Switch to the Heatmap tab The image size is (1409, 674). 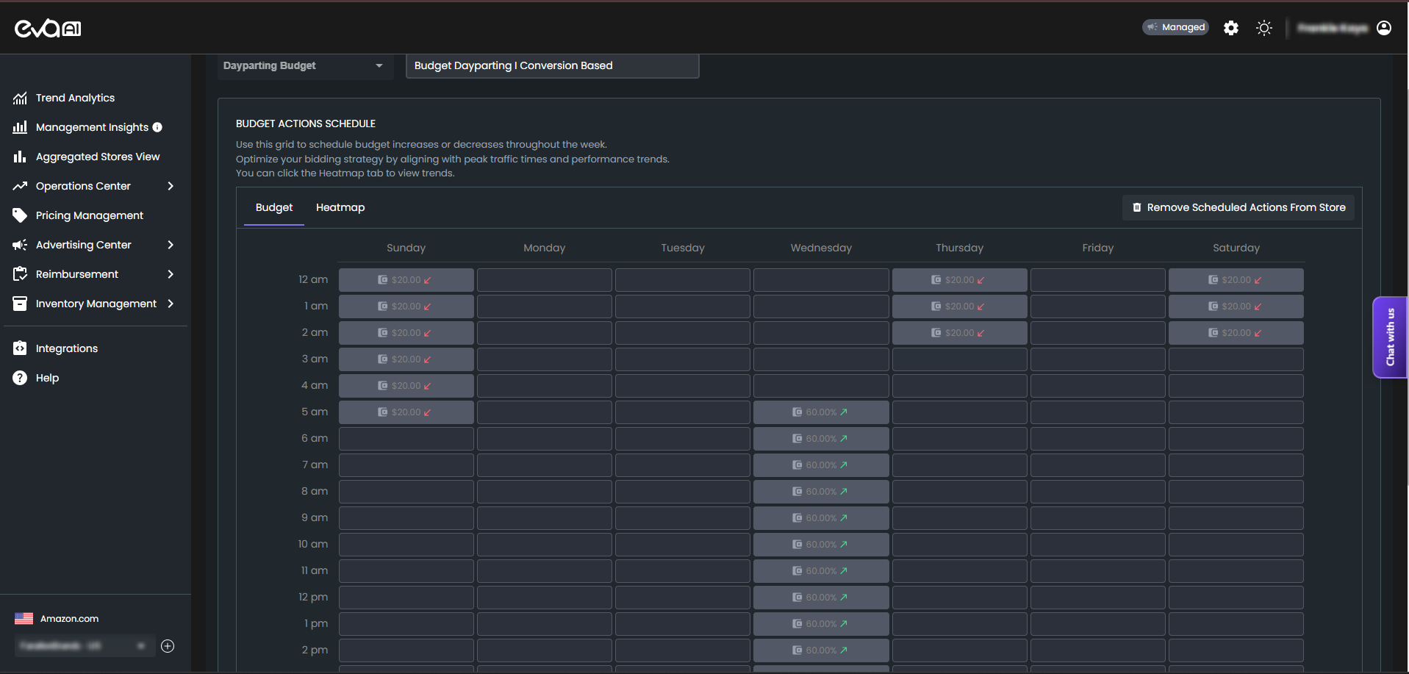[x=340, y=207]
